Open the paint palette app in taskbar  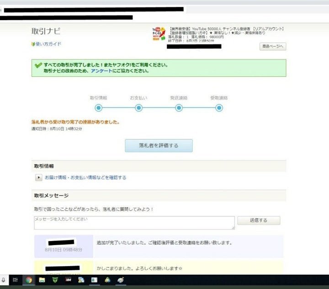pos(121,280)
